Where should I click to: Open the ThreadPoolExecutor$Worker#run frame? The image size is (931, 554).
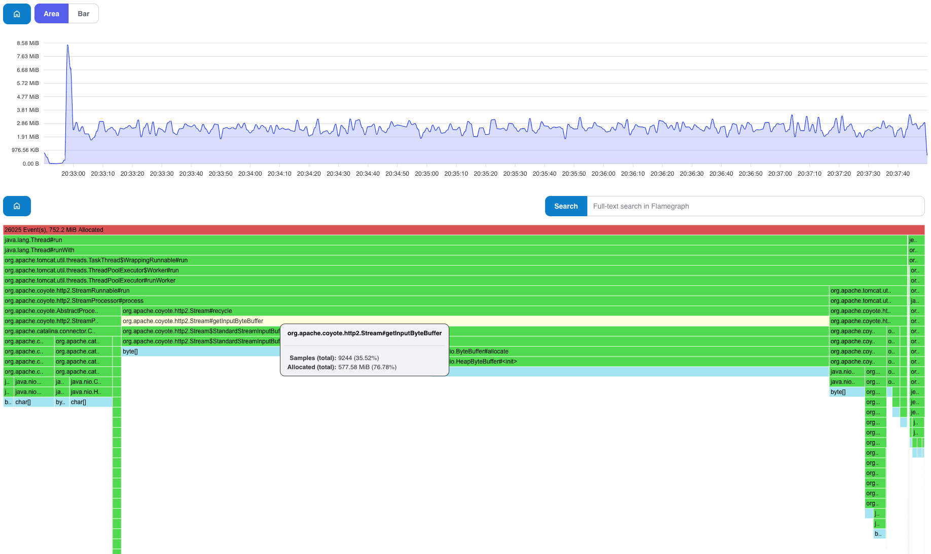point(455,270)
